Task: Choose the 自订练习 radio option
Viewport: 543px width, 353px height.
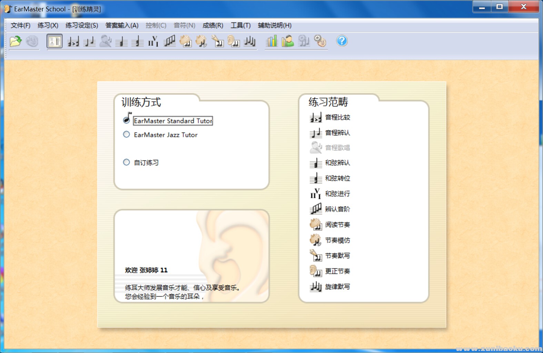Action: [x=127, y=162]
